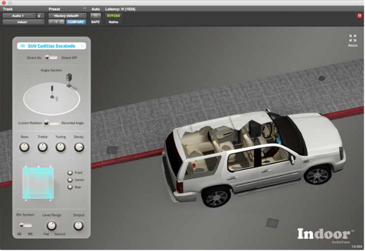Click the Native label button
Image resolution: width=365 pixels, height=251 pixels.
[x=113, y=22]
